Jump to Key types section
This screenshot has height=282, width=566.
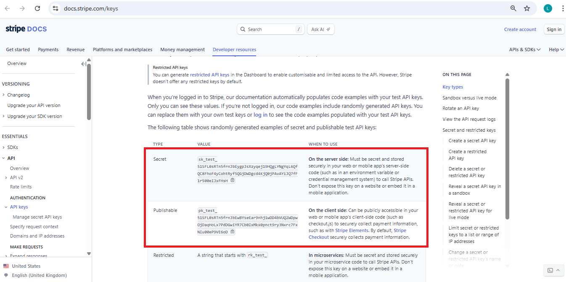click(x=452, y=87)
